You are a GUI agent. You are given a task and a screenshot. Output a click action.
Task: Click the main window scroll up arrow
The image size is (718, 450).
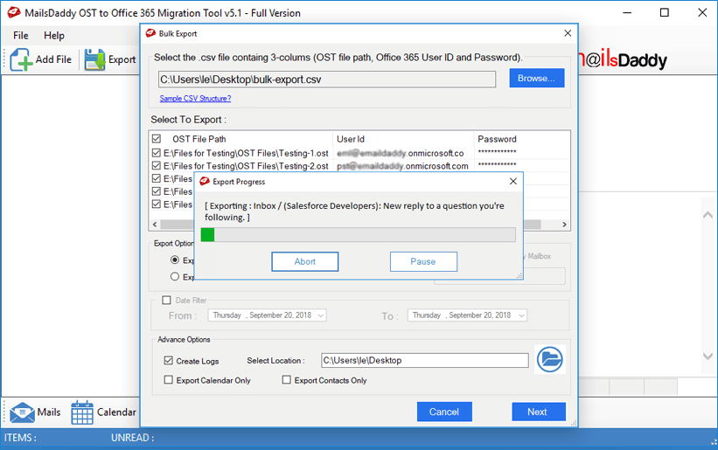click(x=708, y=214)
